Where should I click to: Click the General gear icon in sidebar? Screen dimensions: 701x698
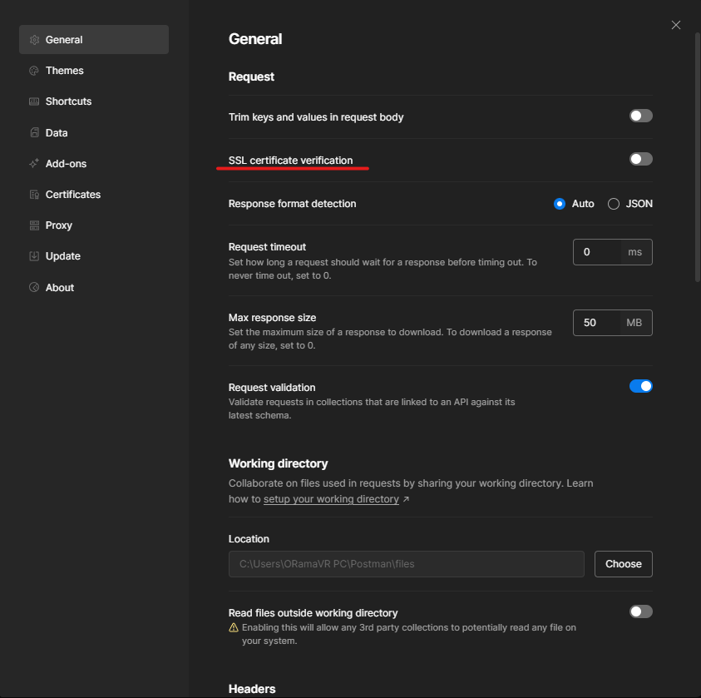[x=34, y=40]
